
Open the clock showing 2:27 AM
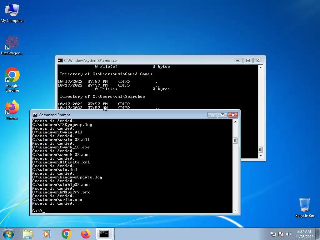(304, 234)
